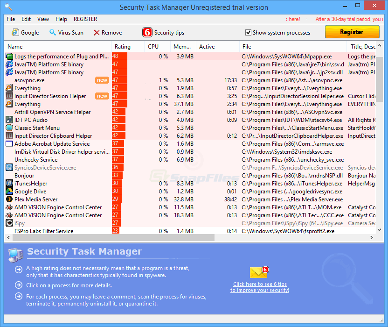Click the red Remove X icon
The height and width of the screenshot is (327, 388).
coord(97,33)
